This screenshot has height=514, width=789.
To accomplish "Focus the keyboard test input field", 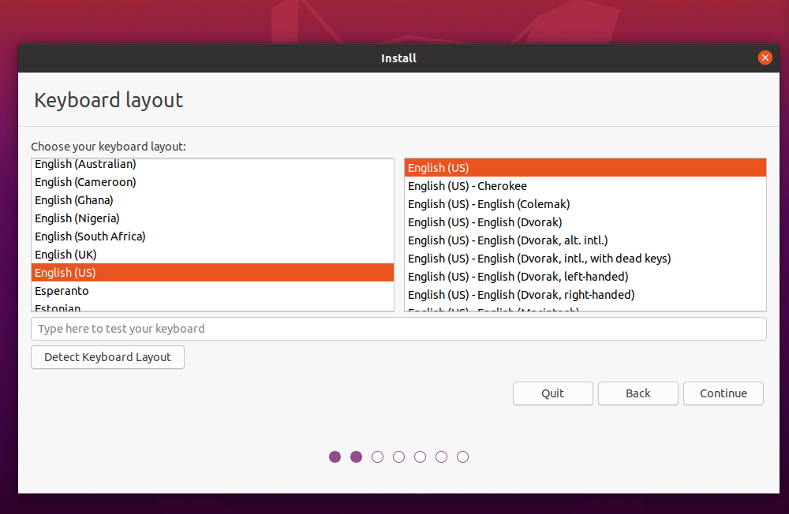I will pyautogui.click(x=398, y=329).
